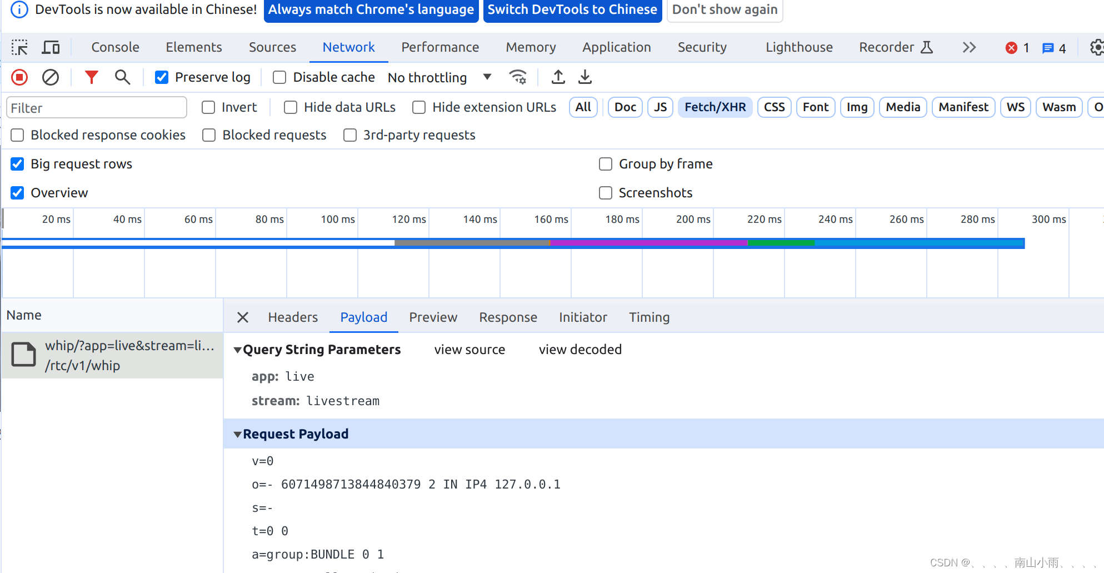Image resolution: width=1104 pixels, height=573 pixels.
Task: Toggle the red filter funnel icon
Action: (x=91, y=77)
